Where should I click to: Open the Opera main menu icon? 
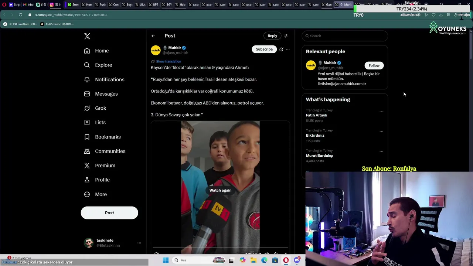coord(4,5)
